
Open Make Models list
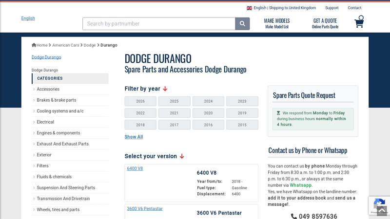(x=277, y=23)
